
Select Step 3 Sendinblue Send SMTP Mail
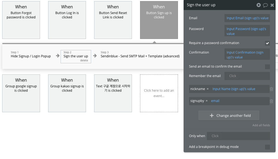(x=140, y=54)
